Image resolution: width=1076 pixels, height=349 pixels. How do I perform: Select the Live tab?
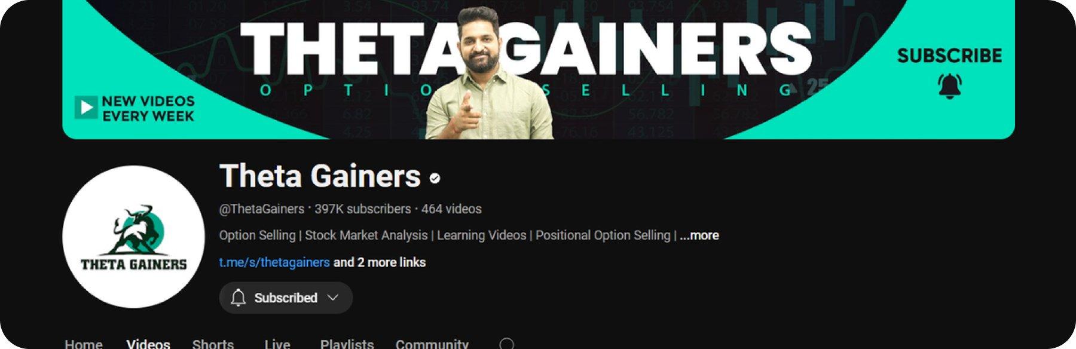coord(277,344)
